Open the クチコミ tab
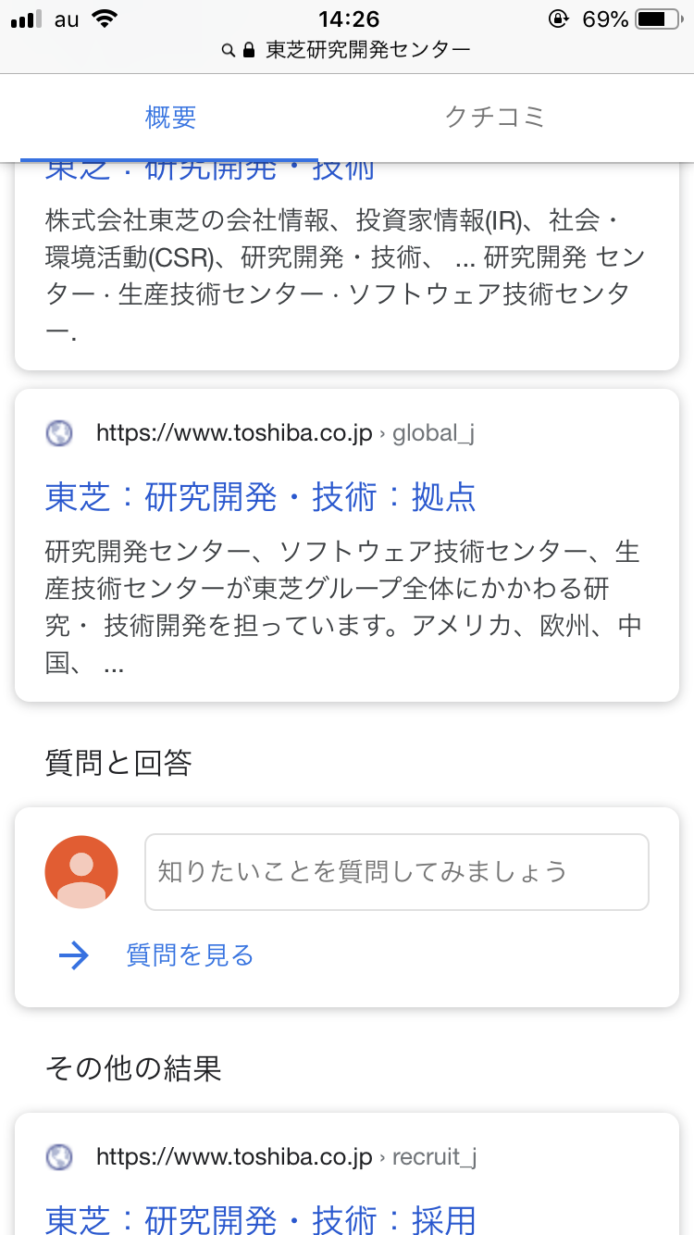 tap(495, 118)
